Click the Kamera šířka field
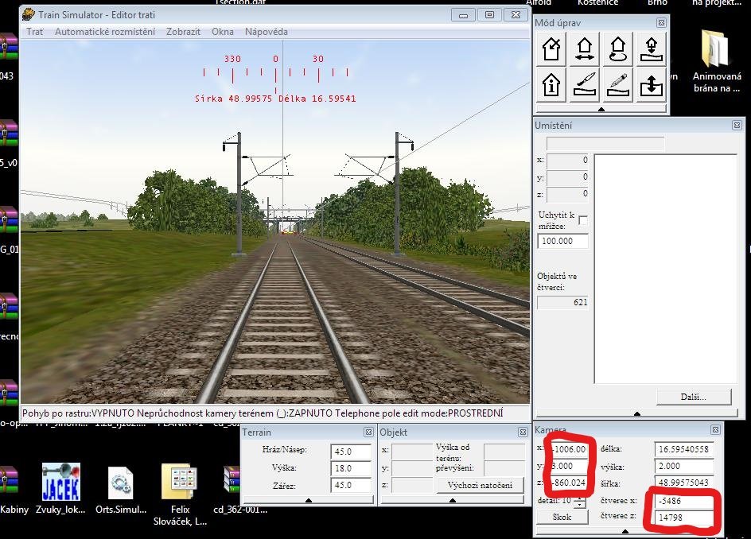The width and height of the screenshot is (751, 539). tap(683, 483)
